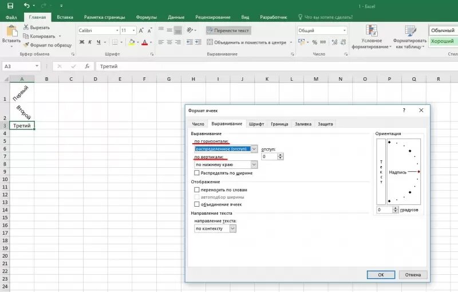This screenshot has width=458, height=292.
Task: Decrease font size with small A
Action: click(x=149, y=30)
